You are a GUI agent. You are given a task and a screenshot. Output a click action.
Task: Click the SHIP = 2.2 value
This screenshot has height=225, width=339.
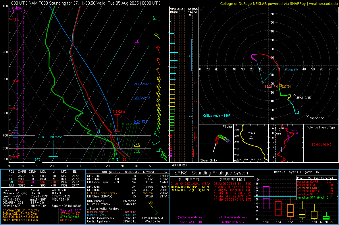pyautogui.click(x=67, y=220)
